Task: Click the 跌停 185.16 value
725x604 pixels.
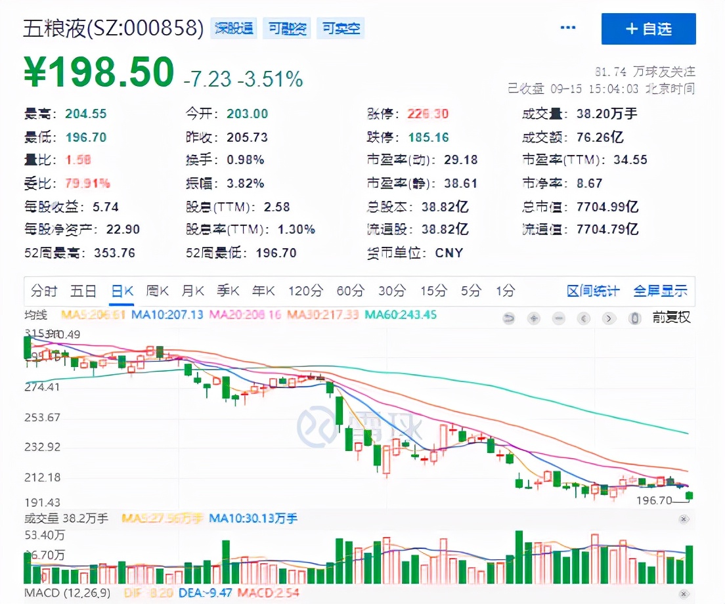Action: point(429,137)
